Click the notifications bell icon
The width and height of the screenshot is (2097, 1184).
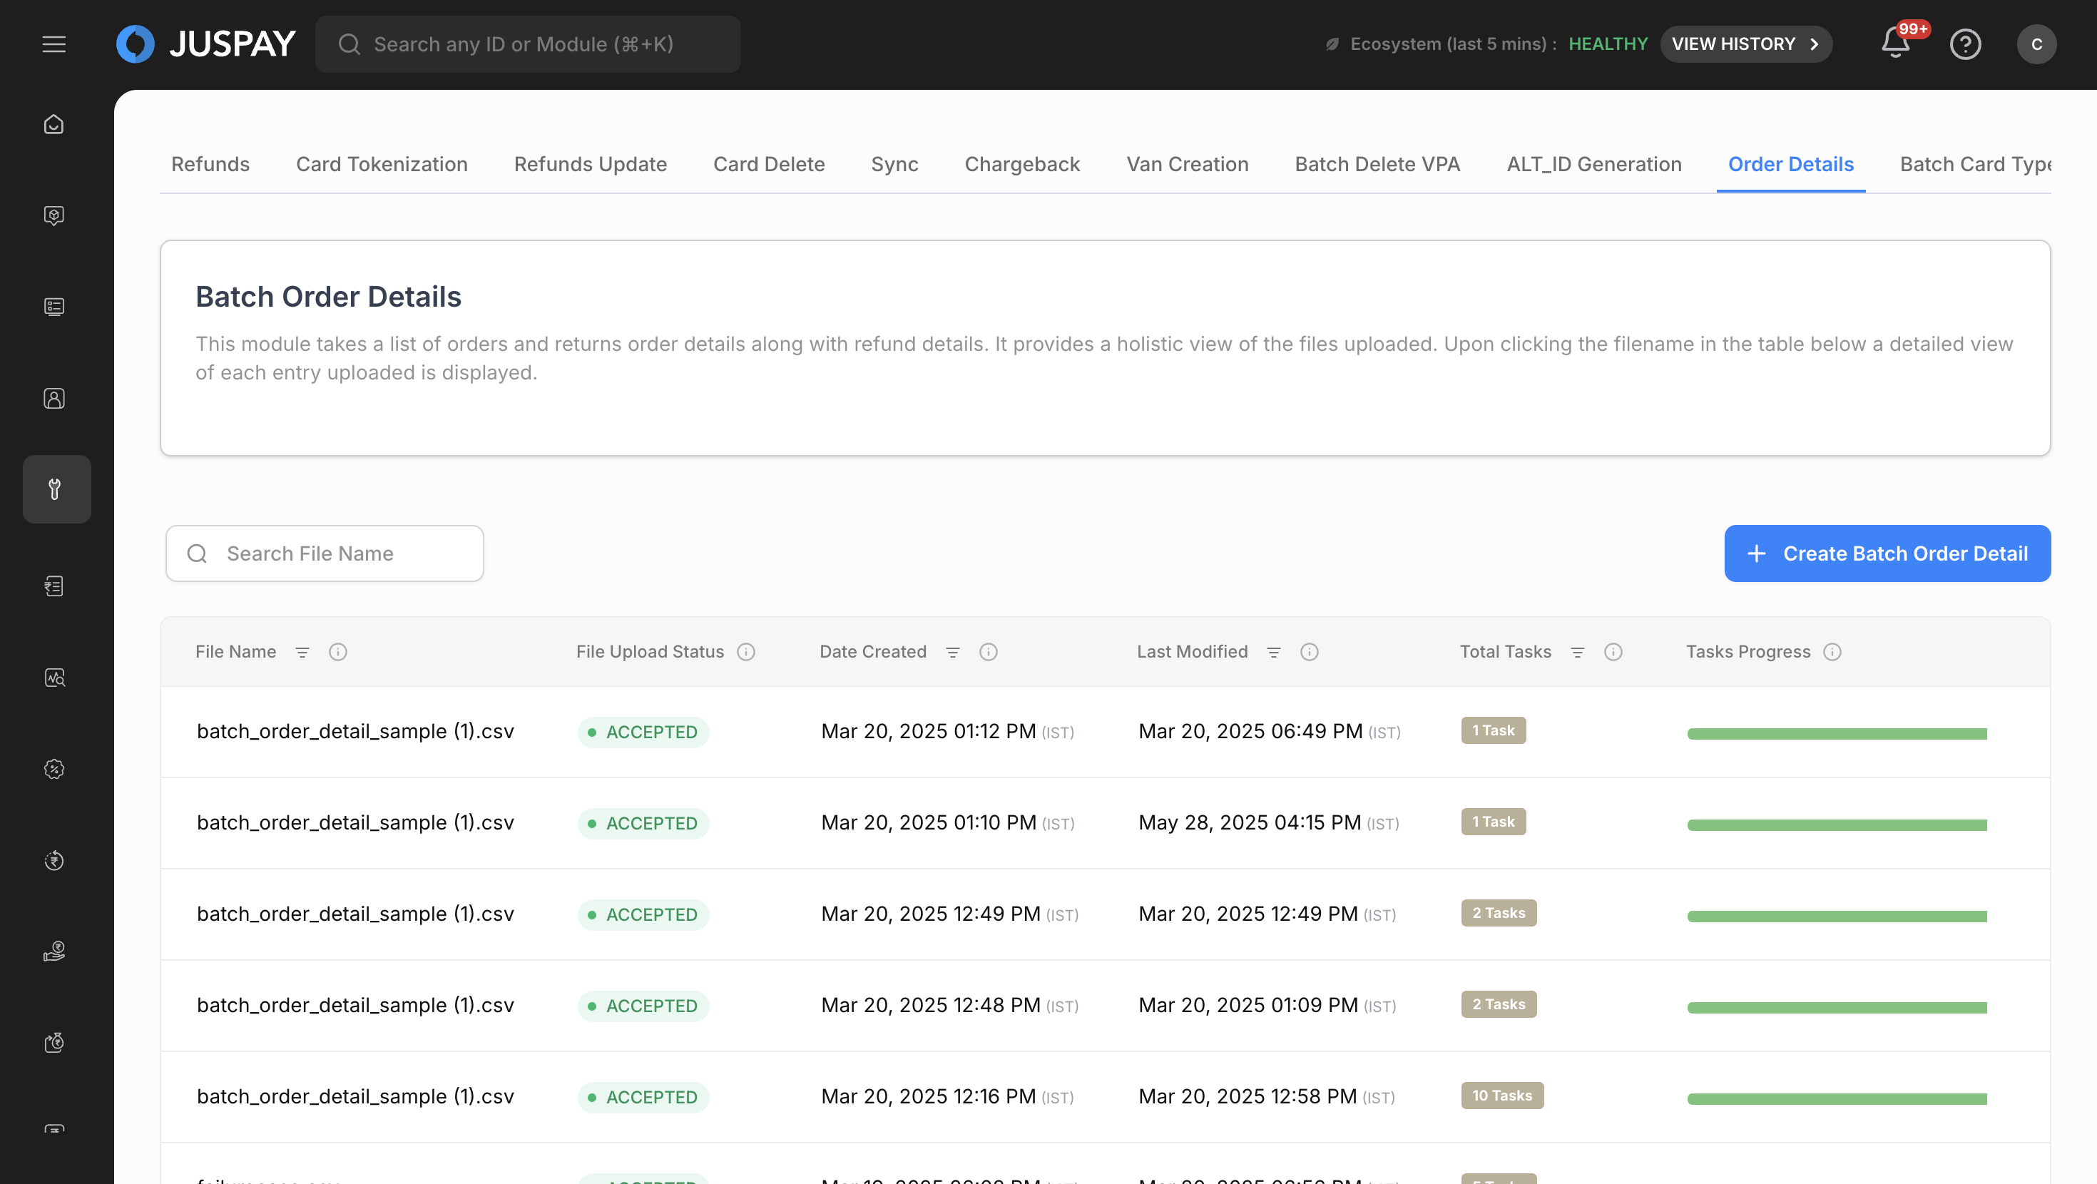(x=1895, y=44)
